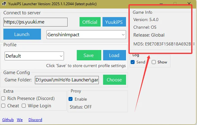Viewport: 197px width, 125px height.
Task: Select the blue YuukiPS server button
Action: [114, 22]
